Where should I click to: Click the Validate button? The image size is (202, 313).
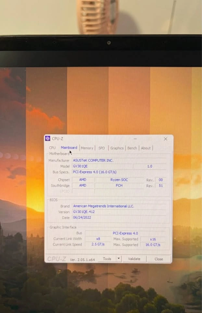click(x=134, y=259)
